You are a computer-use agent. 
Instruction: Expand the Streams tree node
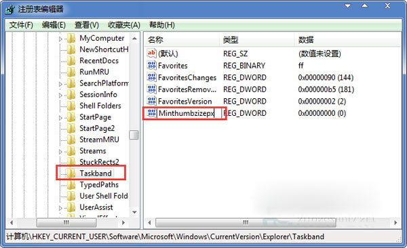60,152
